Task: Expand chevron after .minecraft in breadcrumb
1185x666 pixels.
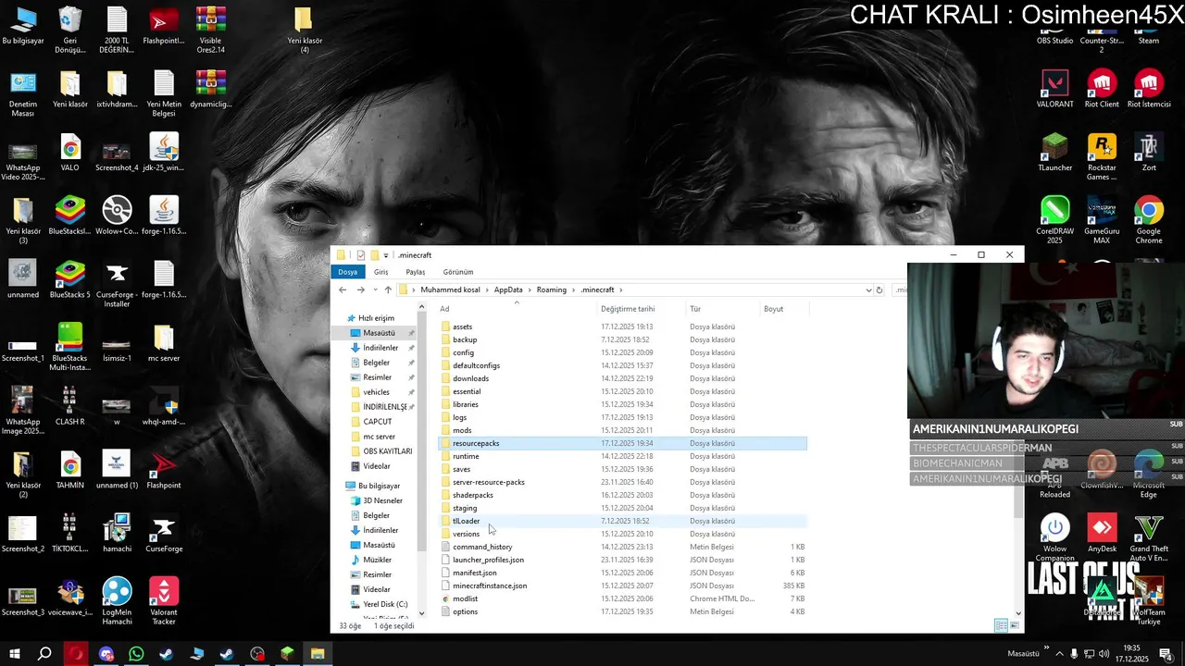Action: pos(621,290)
